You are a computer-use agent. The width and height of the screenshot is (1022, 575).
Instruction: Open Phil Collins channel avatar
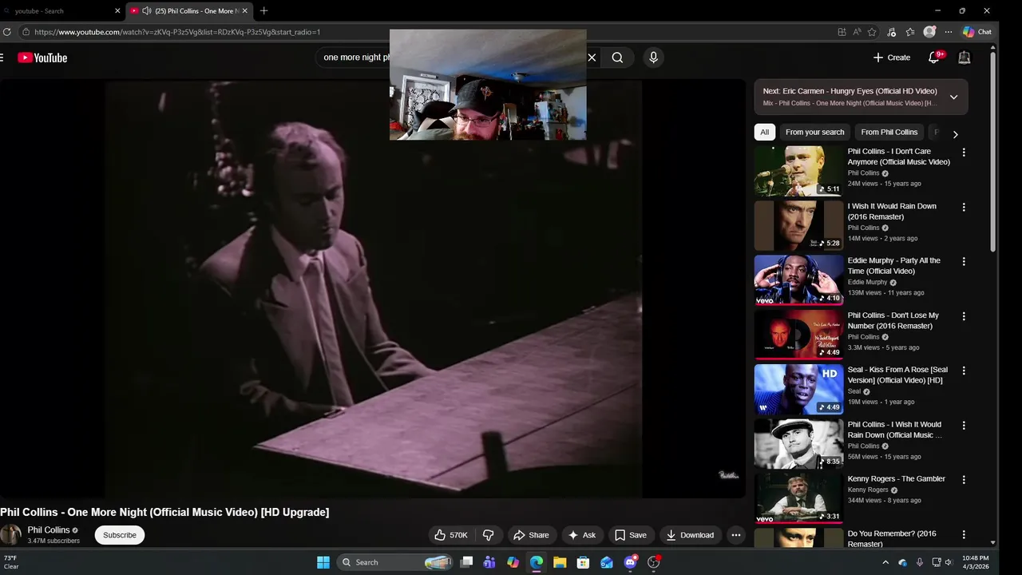coord(10,535)
